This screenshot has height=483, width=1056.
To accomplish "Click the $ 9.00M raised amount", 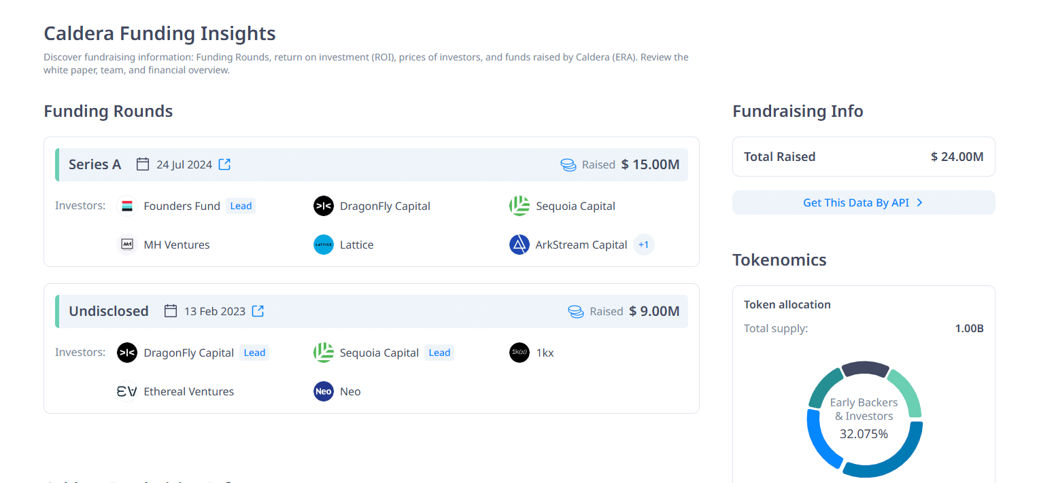I will click(654, 311).
